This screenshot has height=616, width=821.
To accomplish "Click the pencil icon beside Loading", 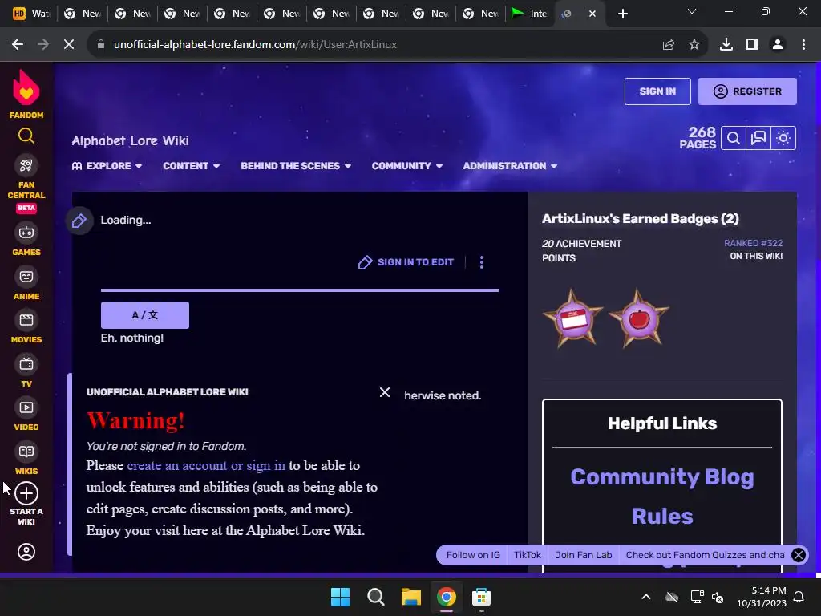I will point(79,221).
